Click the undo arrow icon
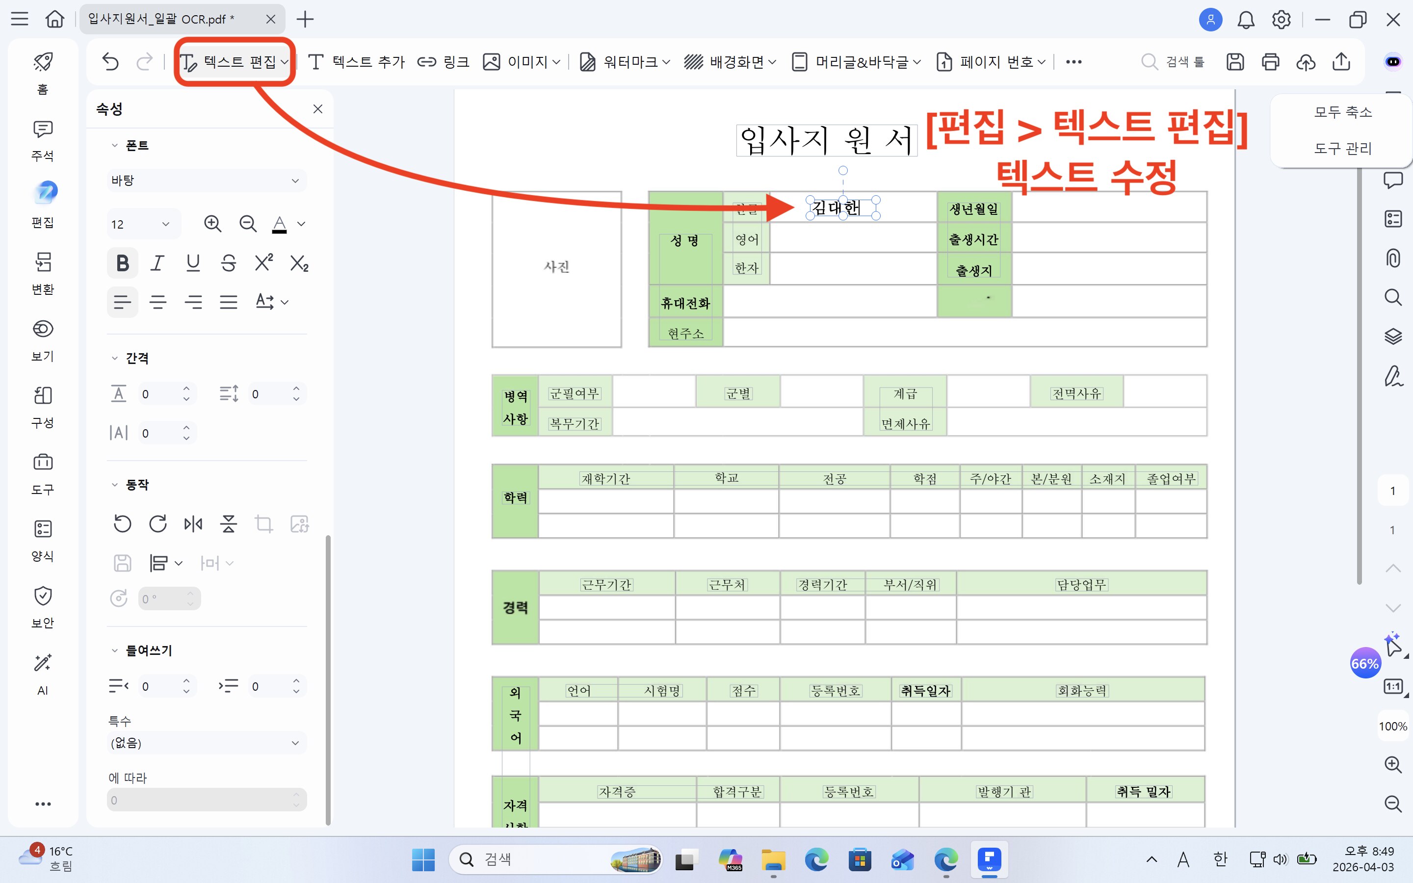 [110, 61]
